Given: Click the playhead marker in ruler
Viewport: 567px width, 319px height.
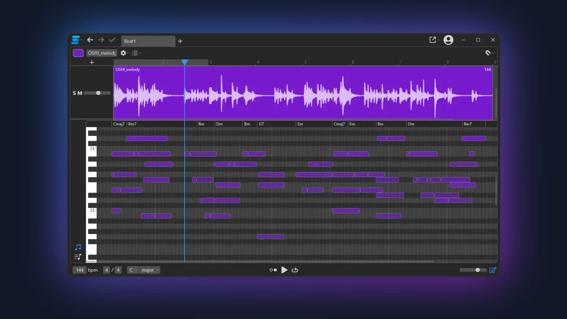Looking at the screenshot, I should coord(184,62).
